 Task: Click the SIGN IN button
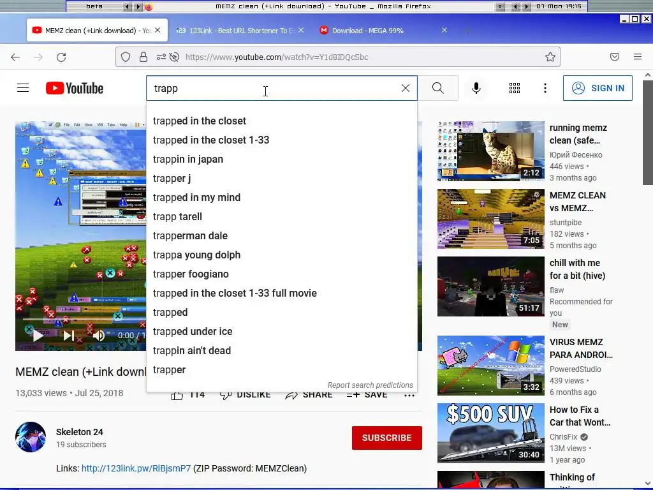pyautogui.click(x=598, y=88)
